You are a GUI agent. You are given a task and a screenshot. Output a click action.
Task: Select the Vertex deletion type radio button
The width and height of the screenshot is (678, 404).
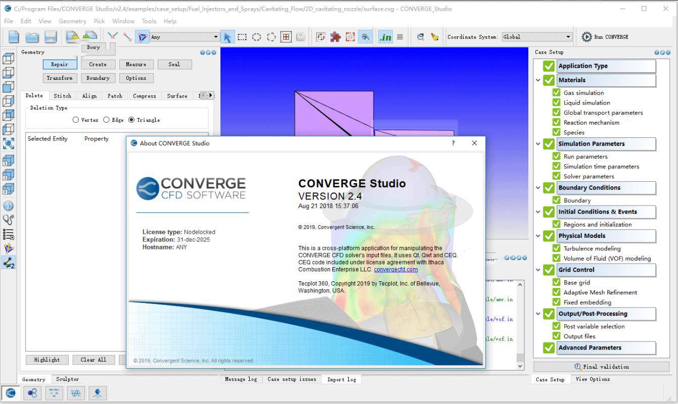point(76,120)
